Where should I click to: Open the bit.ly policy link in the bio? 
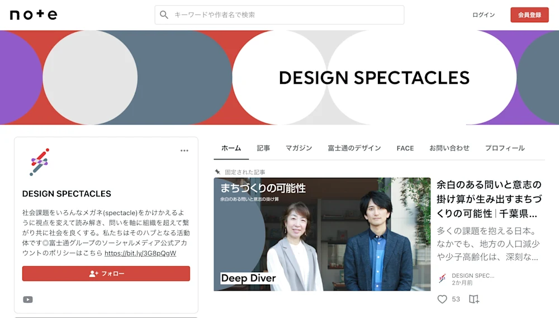pyautogui.click(x=140, y=253)
